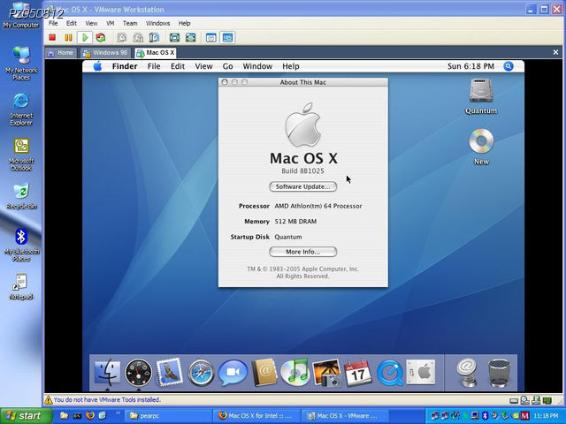Screen dimensions: 566x424
Task: Launch iTunes from the Dock
Action: tap(294, 373)
